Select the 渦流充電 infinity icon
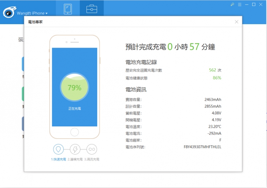The width and height of the screenshot is (267, 188). click(92, 149)
